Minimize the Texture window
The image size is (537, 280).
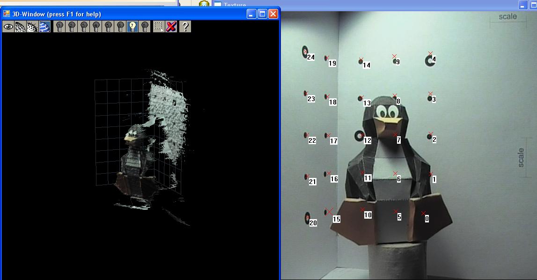pyautogui.click(x=522, y=5)
